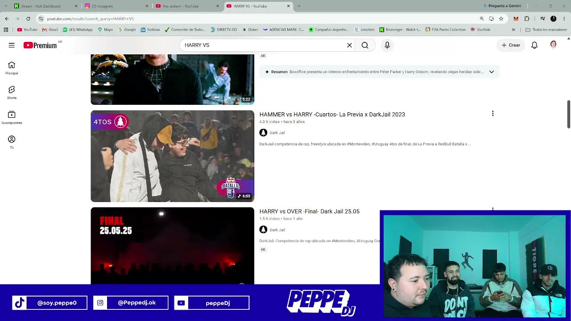Open the YouTube guide hamburger menu
The height and width of the screenshot is (321, 571).
pos(12,45)
